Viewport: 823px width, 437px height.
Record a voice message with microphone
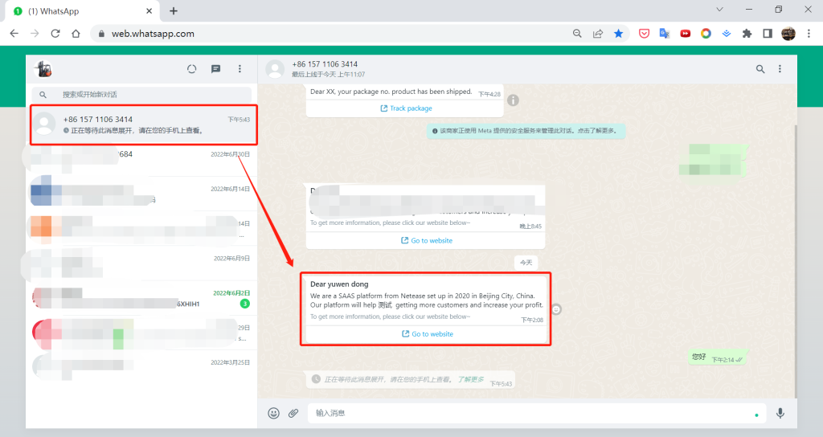(x=780, y=413)
